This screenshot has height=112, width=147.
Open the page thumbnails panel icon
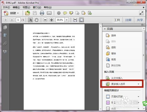tap(5, 27)
